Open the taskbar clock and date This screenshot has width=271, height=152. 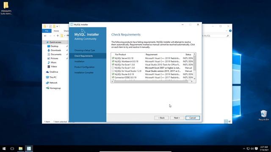point(264,149)
